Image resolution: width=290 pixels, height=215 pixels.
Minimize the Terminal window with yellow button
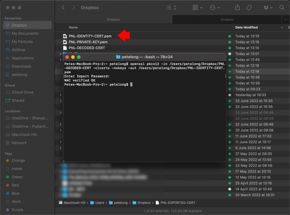[x=73, y=57]
